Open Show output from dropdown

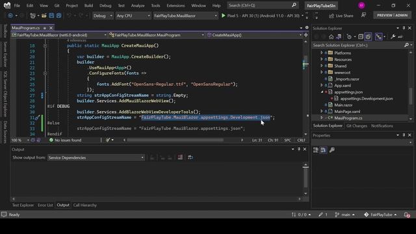[96, 157]
